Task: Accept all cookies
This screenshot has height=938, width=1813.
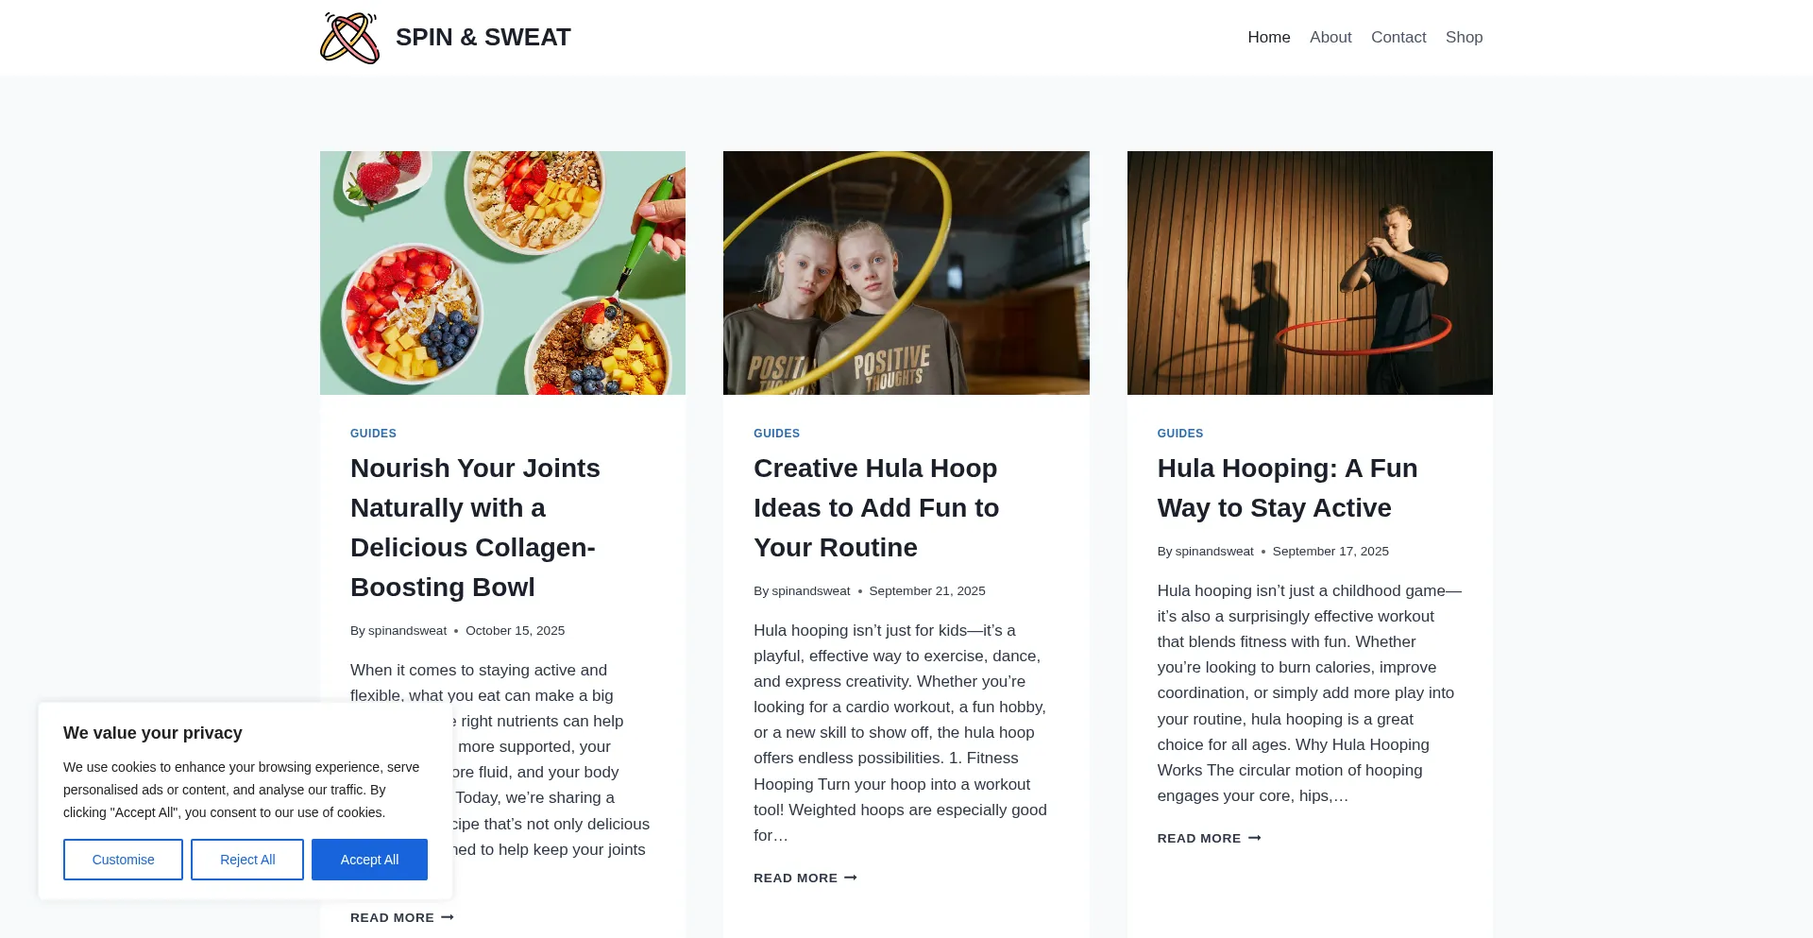Action: (x=369, y=860)
